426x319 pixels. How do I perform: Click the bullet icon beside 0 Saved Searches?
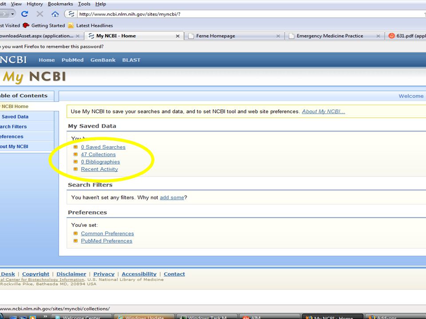pyautogui.click(x=76, y=147)
